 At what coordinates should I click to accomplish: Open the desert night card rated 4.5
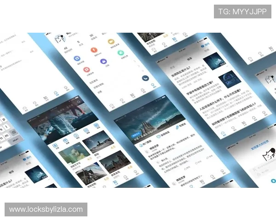coord(98,141)
